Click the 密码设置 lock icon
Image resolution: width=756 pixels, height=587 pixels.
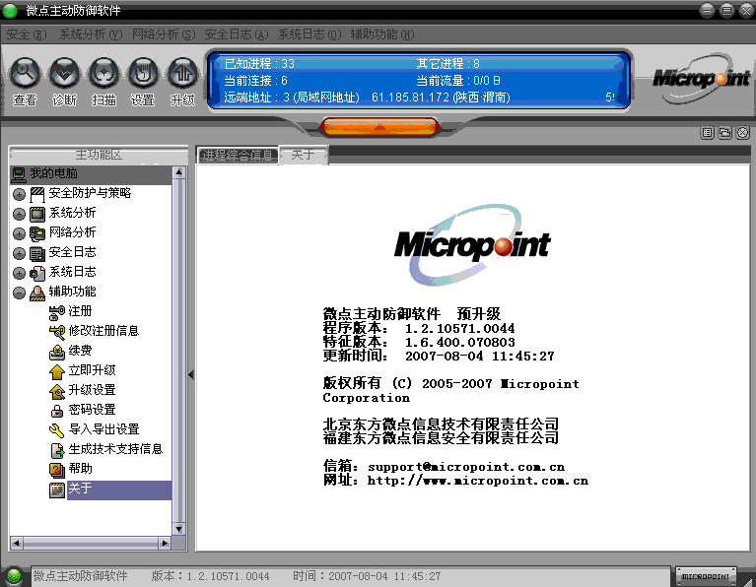coord(57,411)
